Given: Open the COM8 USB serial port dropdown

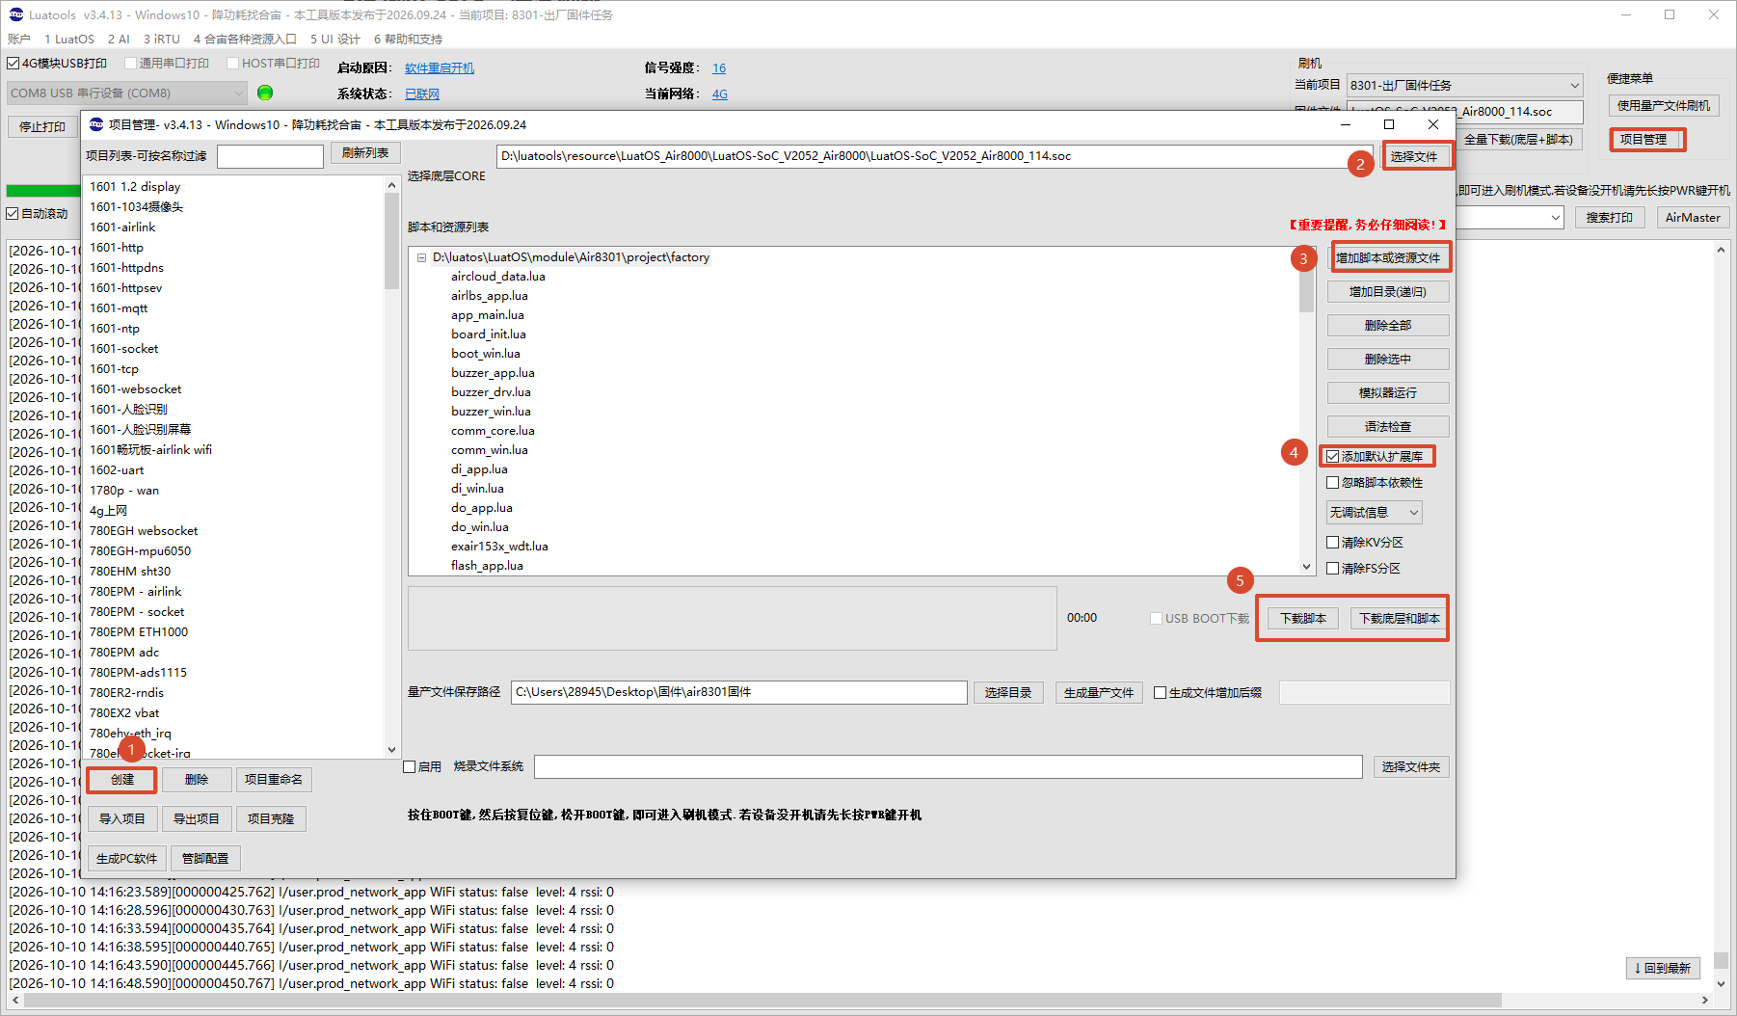Looking at the screenshot, I should (127, 93).
